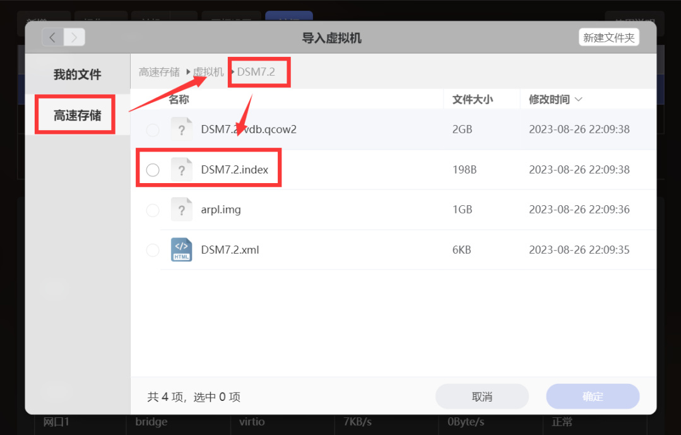Click the file name arpl.img

[221, 210]
